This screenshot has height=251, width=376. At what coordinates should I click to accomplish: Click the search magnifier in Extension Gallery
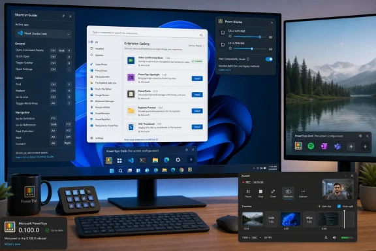pos(202,35)
